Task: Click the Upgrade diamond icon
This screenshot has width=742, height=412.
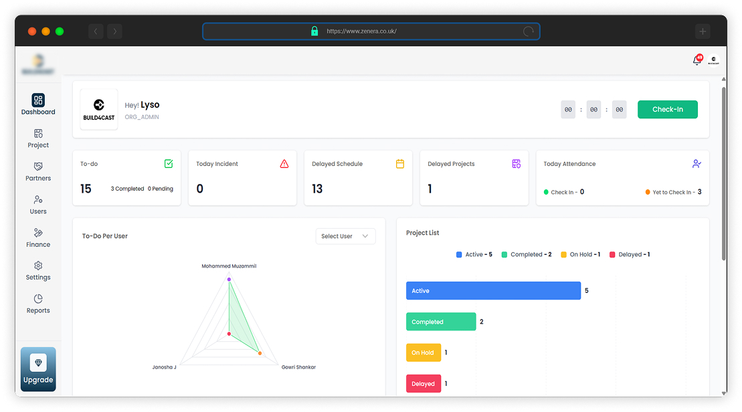Action: 38,363
